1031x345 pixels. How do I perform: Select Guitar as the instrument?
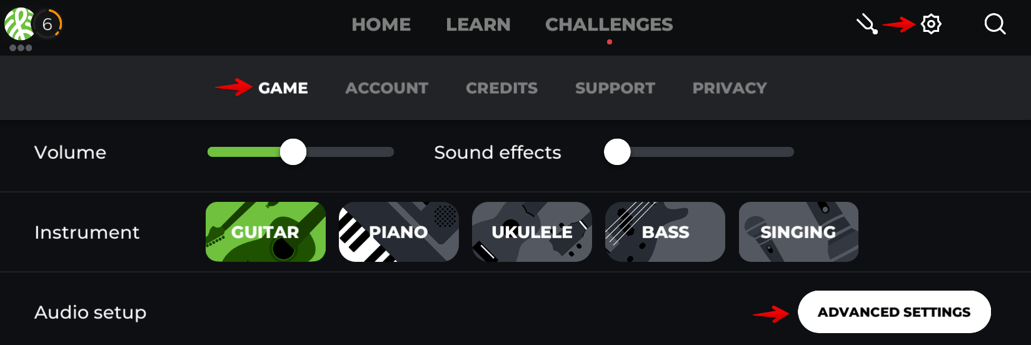pyautogui.click(x=266, y=232)
